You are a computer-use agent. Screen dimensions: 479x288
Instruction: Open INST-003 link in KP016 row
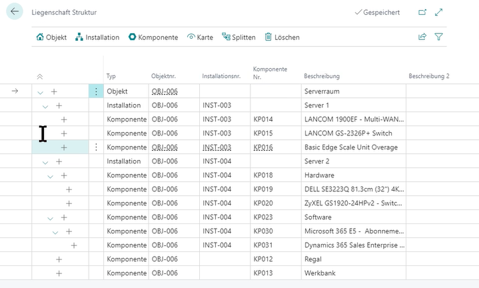(x=217, y=147)
